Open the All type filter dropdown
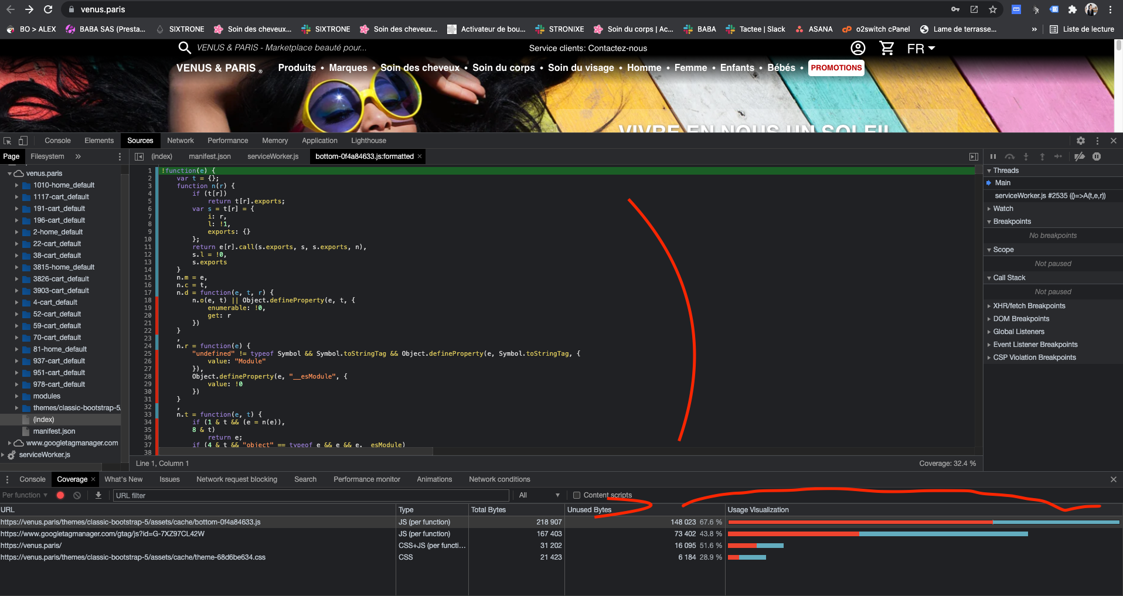 coord(539,495)
